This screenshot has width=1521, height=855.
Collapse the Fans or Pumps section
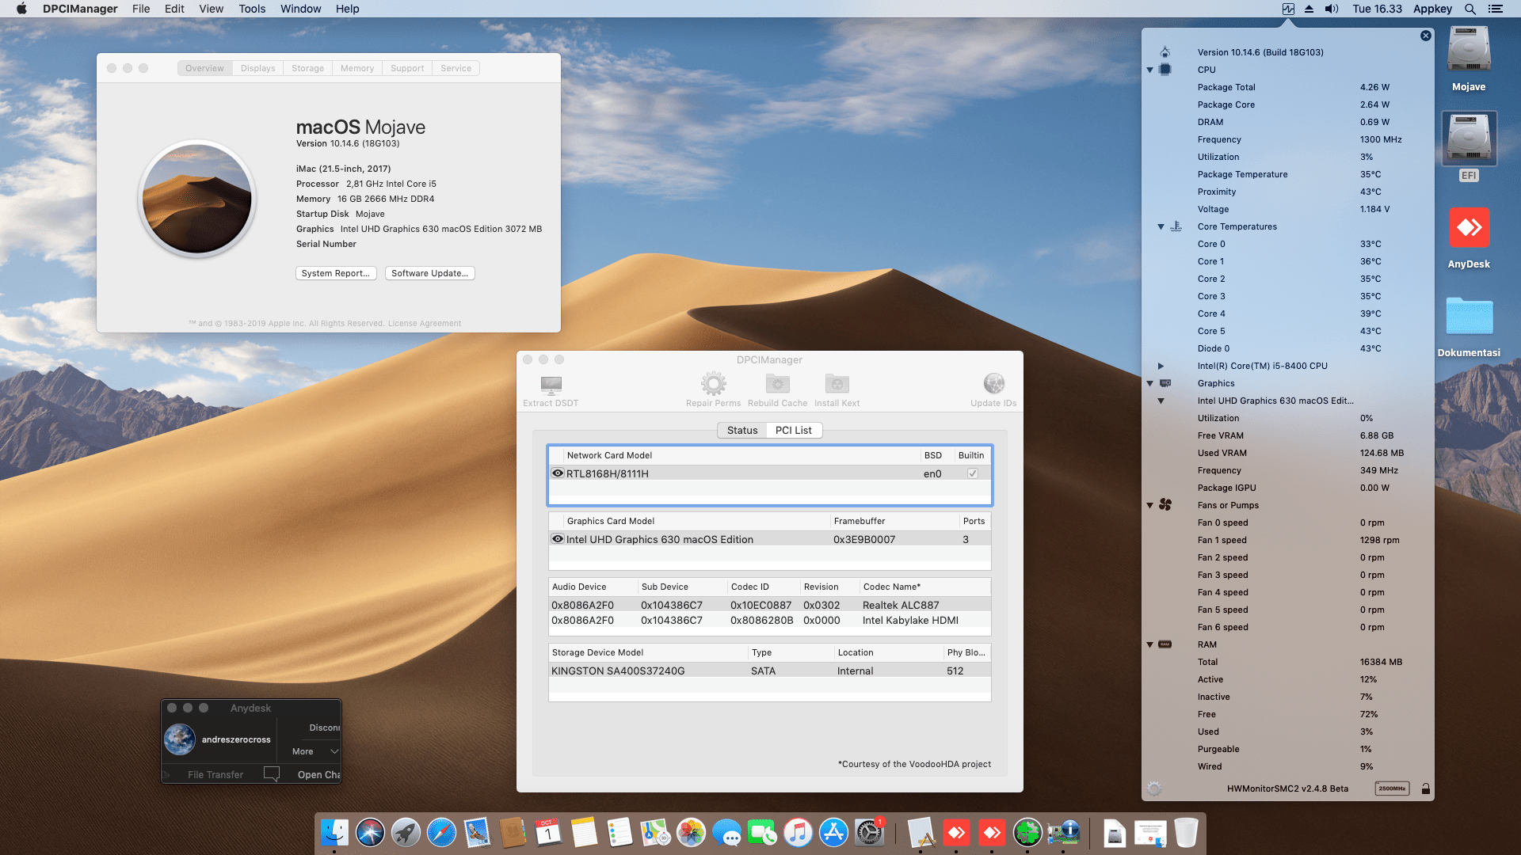click(x=1149, y=505)
